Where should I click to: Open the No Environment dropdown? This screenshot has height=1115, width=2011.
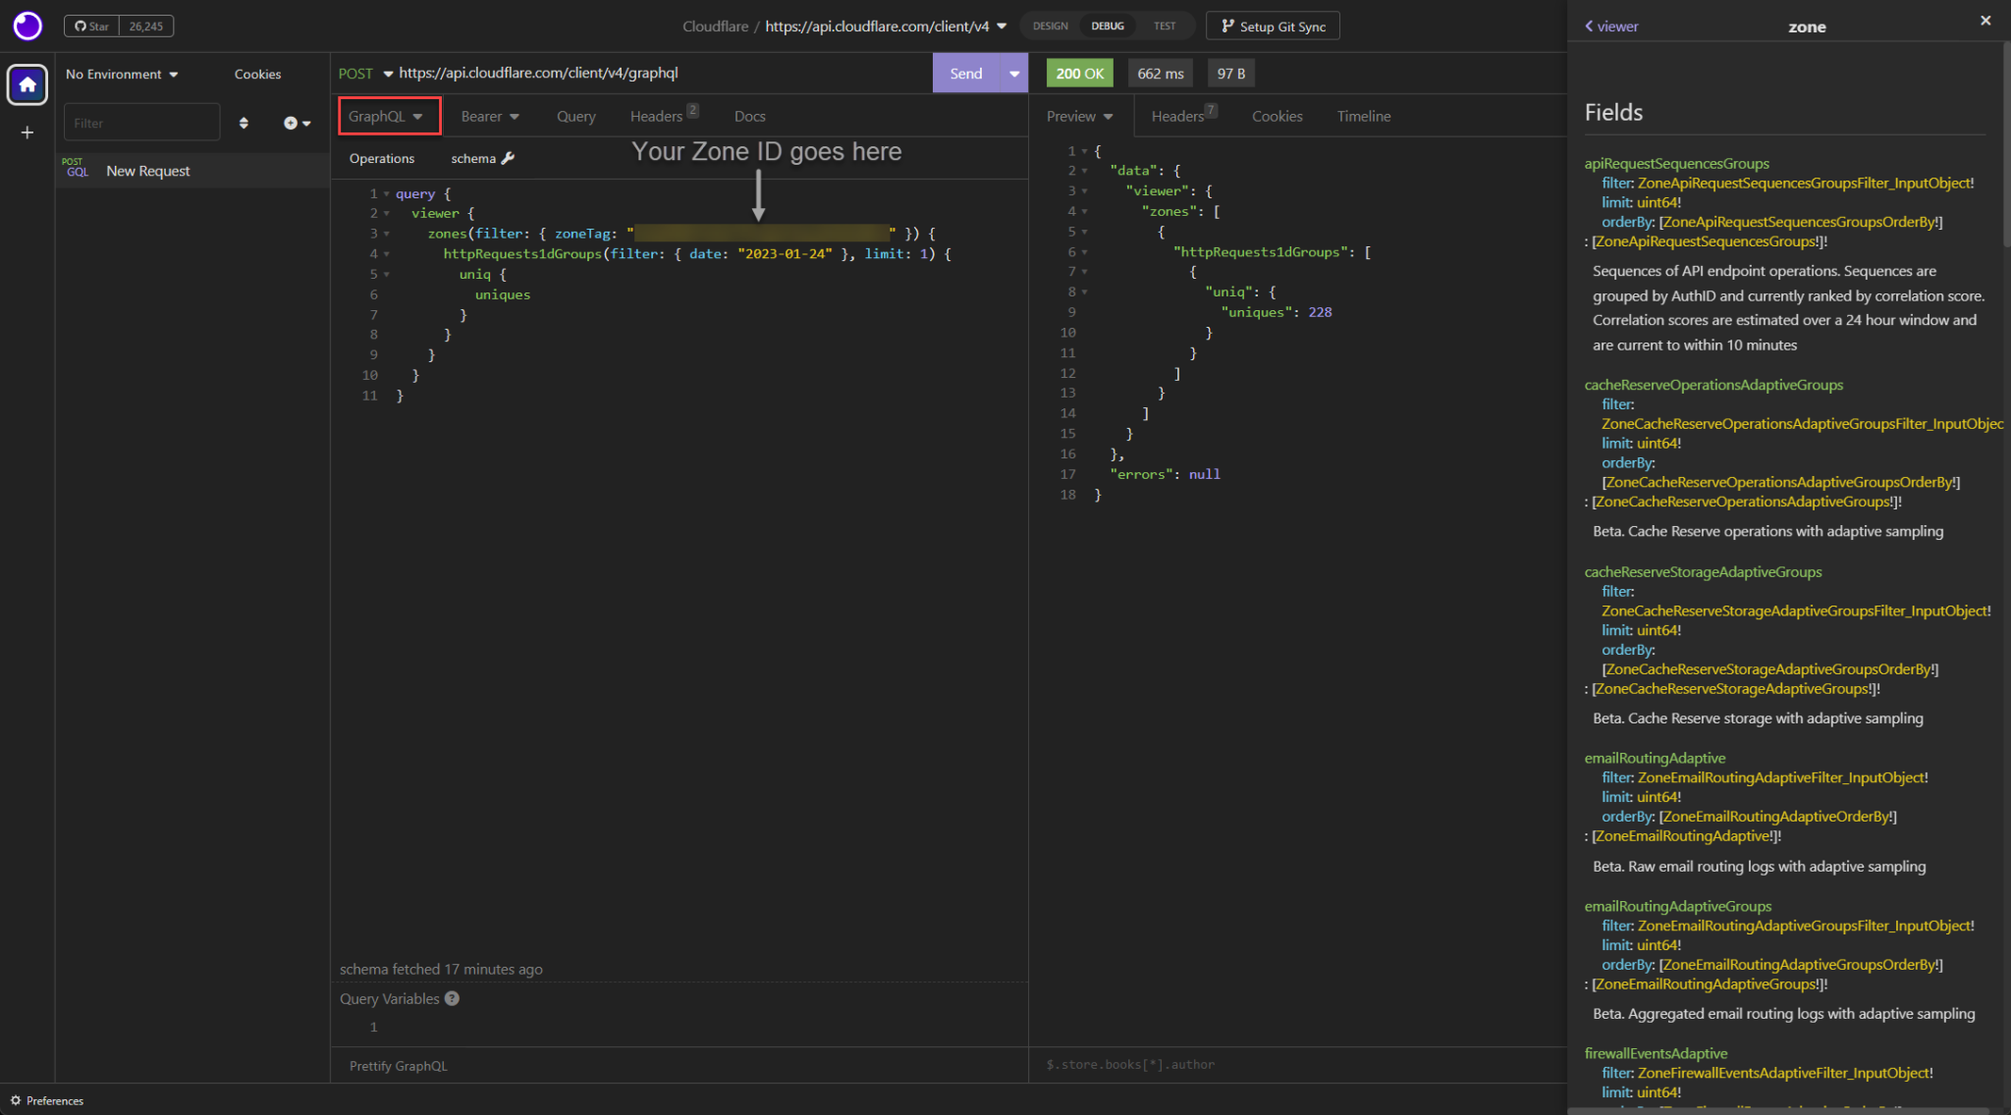pos(120,74)
